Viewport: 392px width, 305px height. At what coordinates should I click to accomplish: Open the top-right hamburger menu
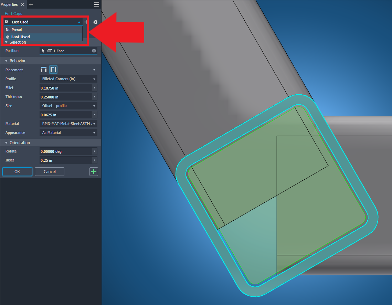click(96, 4)
